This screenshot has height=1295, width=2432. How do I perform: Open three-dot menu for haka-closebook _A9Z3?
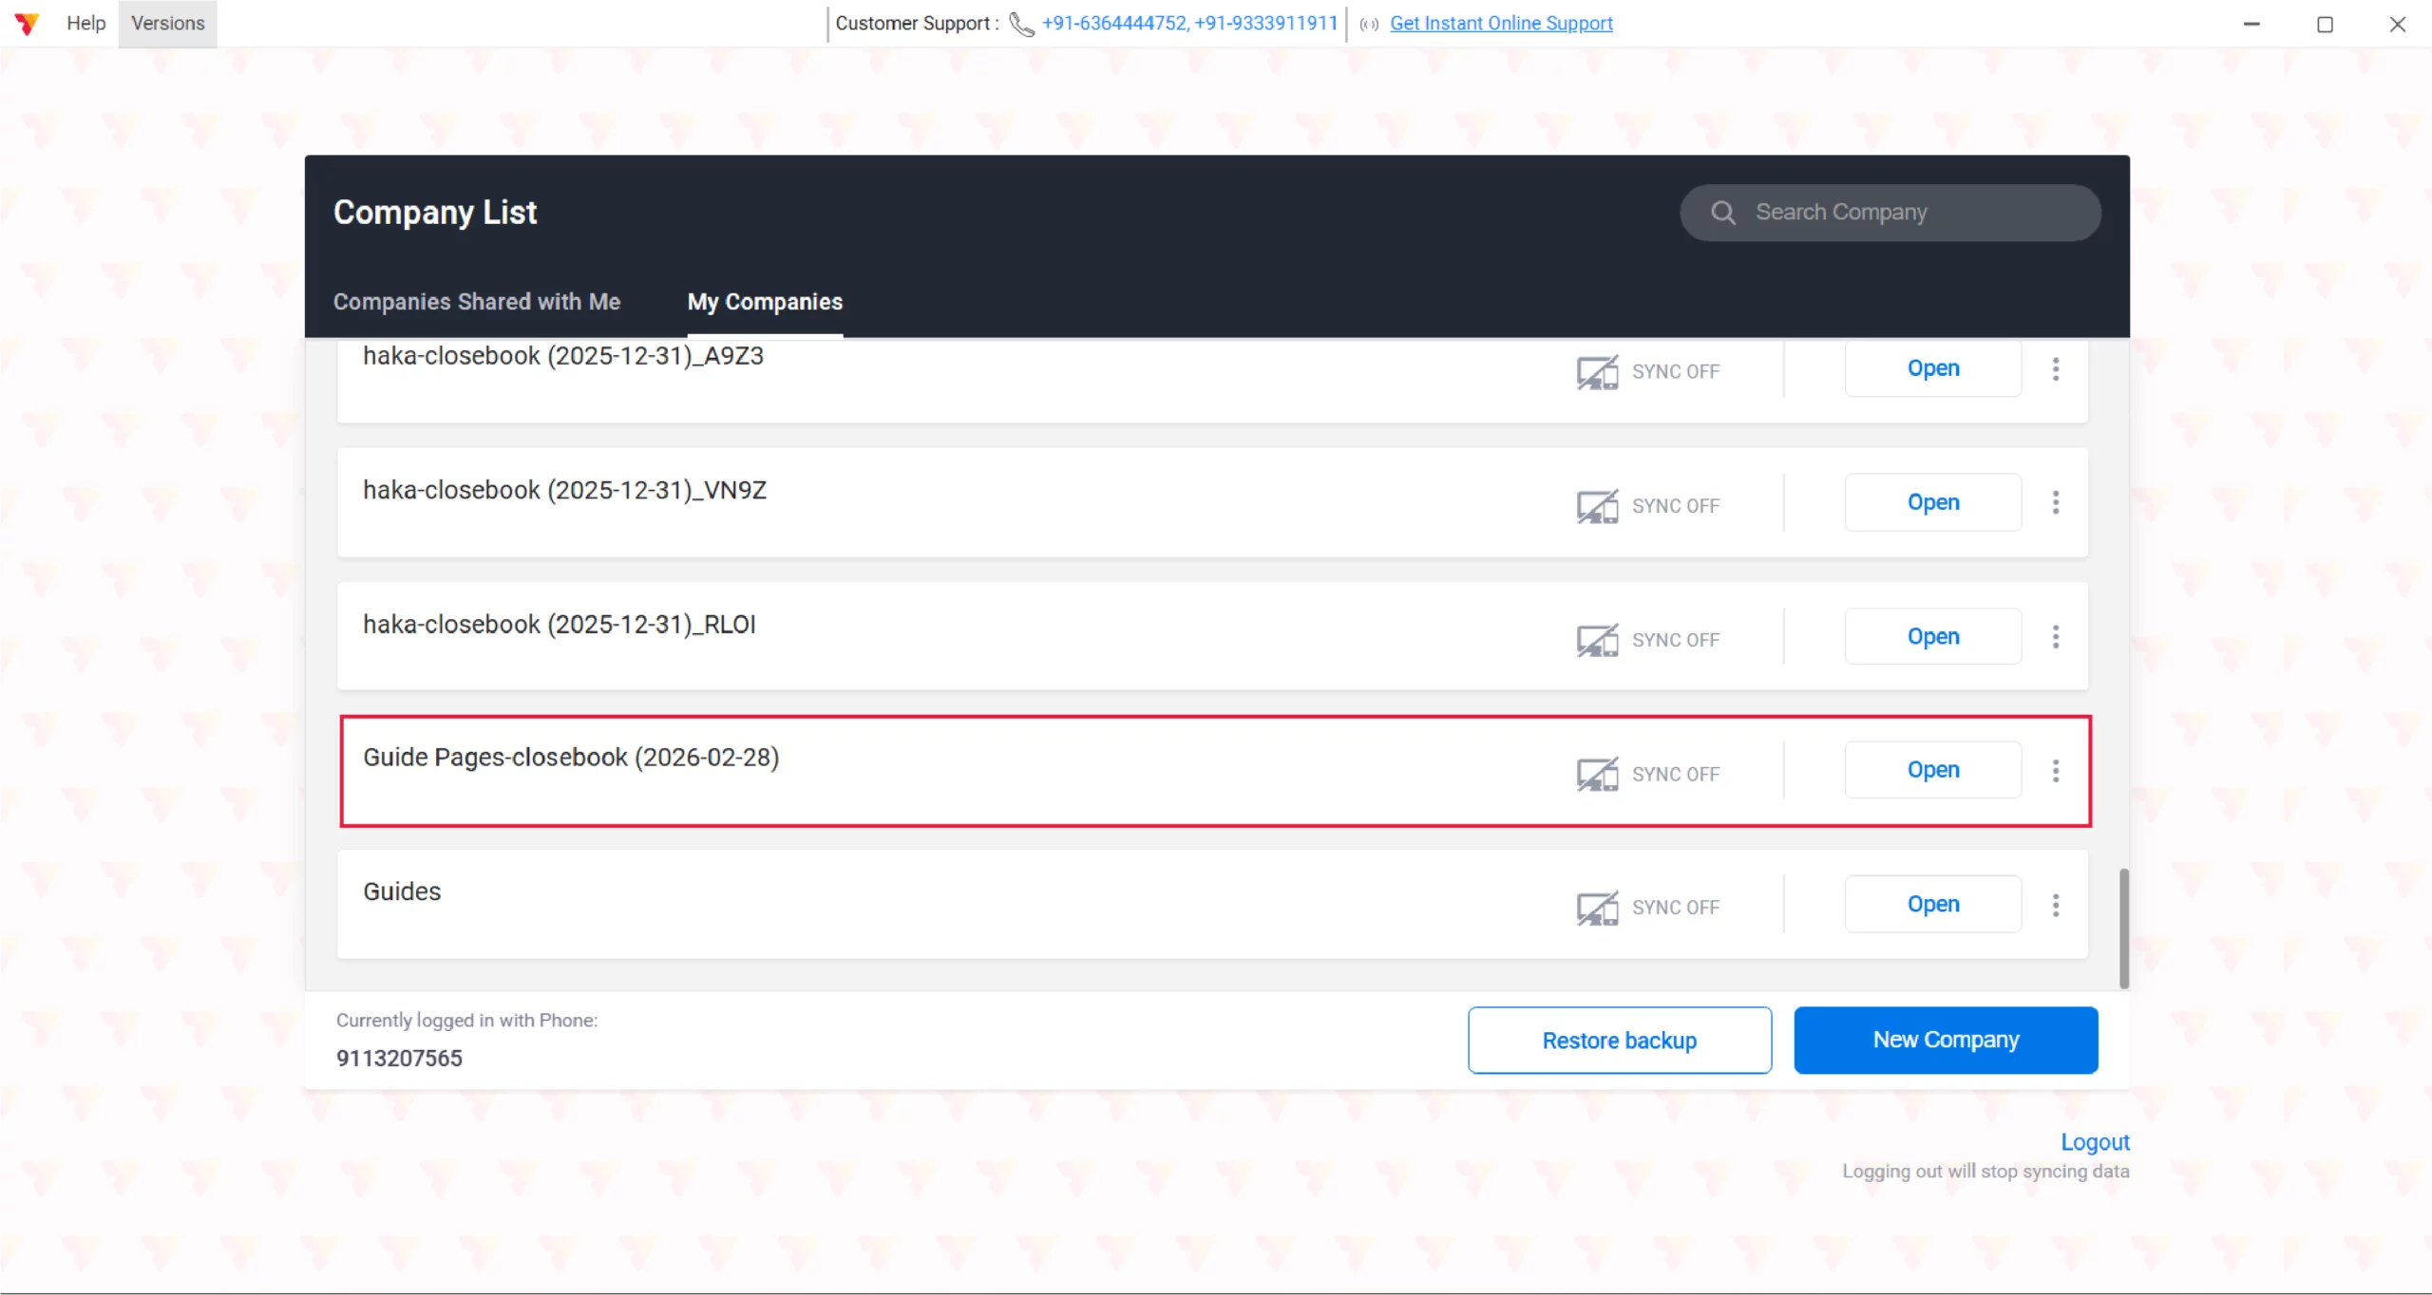2056,369
